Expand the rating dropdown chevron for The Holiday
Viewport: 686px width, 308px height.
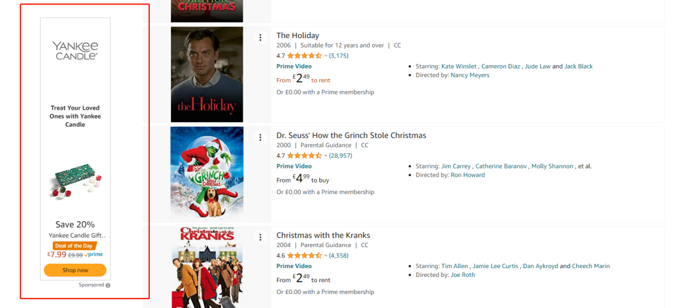point(326,56)
